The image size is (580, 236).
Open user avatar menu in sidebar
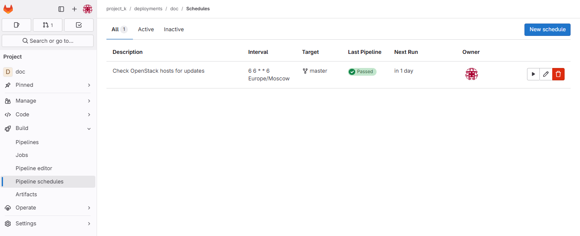coord(88,9)
